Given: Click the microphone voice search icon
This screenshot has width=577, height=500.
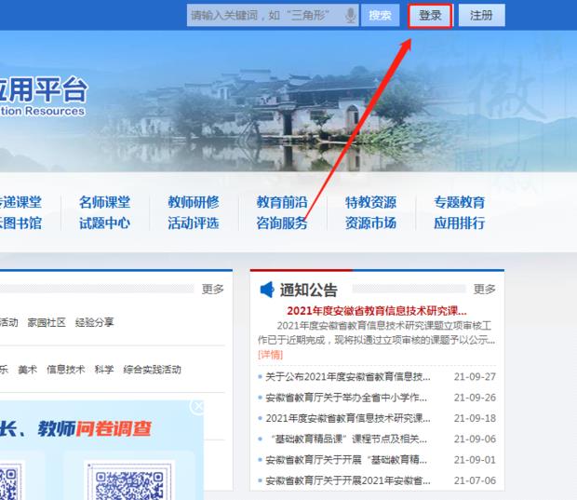Looking at the screenshot, I should click(x=351, y=16).
